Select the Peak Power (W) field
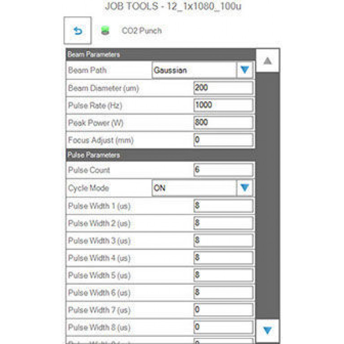The height and width of the screenshot is (344, 344). (223, 122)
